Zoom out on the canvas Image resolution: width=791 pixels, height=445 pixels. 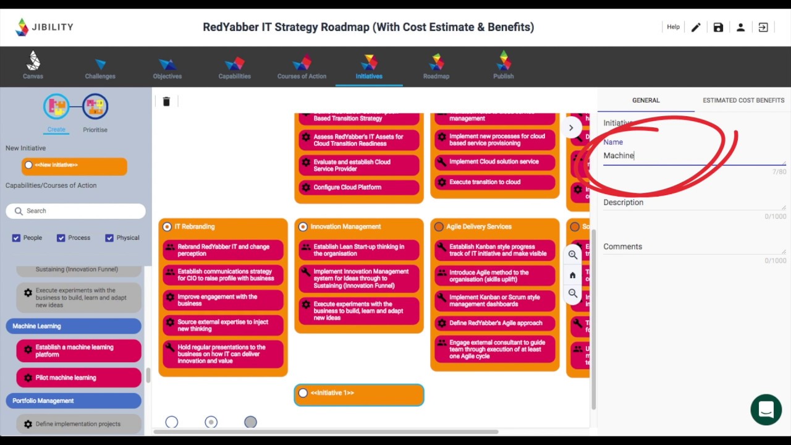pyautogui.click(x=573, y=294)
